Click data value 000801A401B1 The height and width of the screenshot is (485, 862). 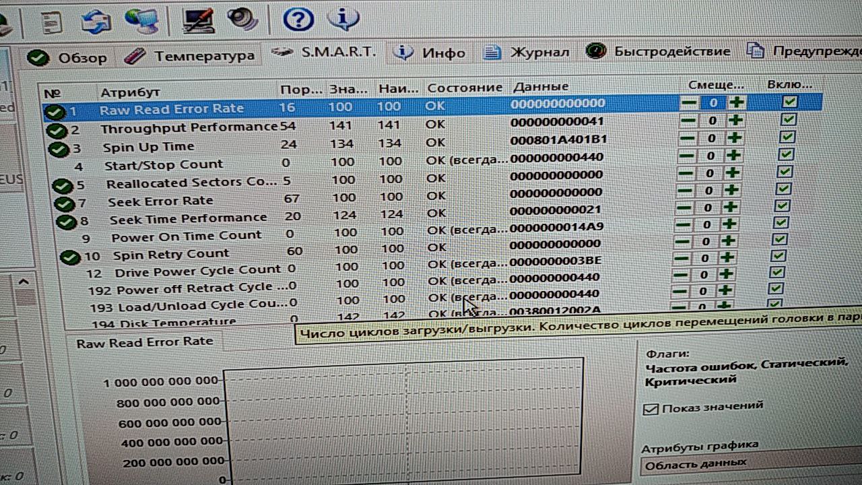click(x=558, y=139)
